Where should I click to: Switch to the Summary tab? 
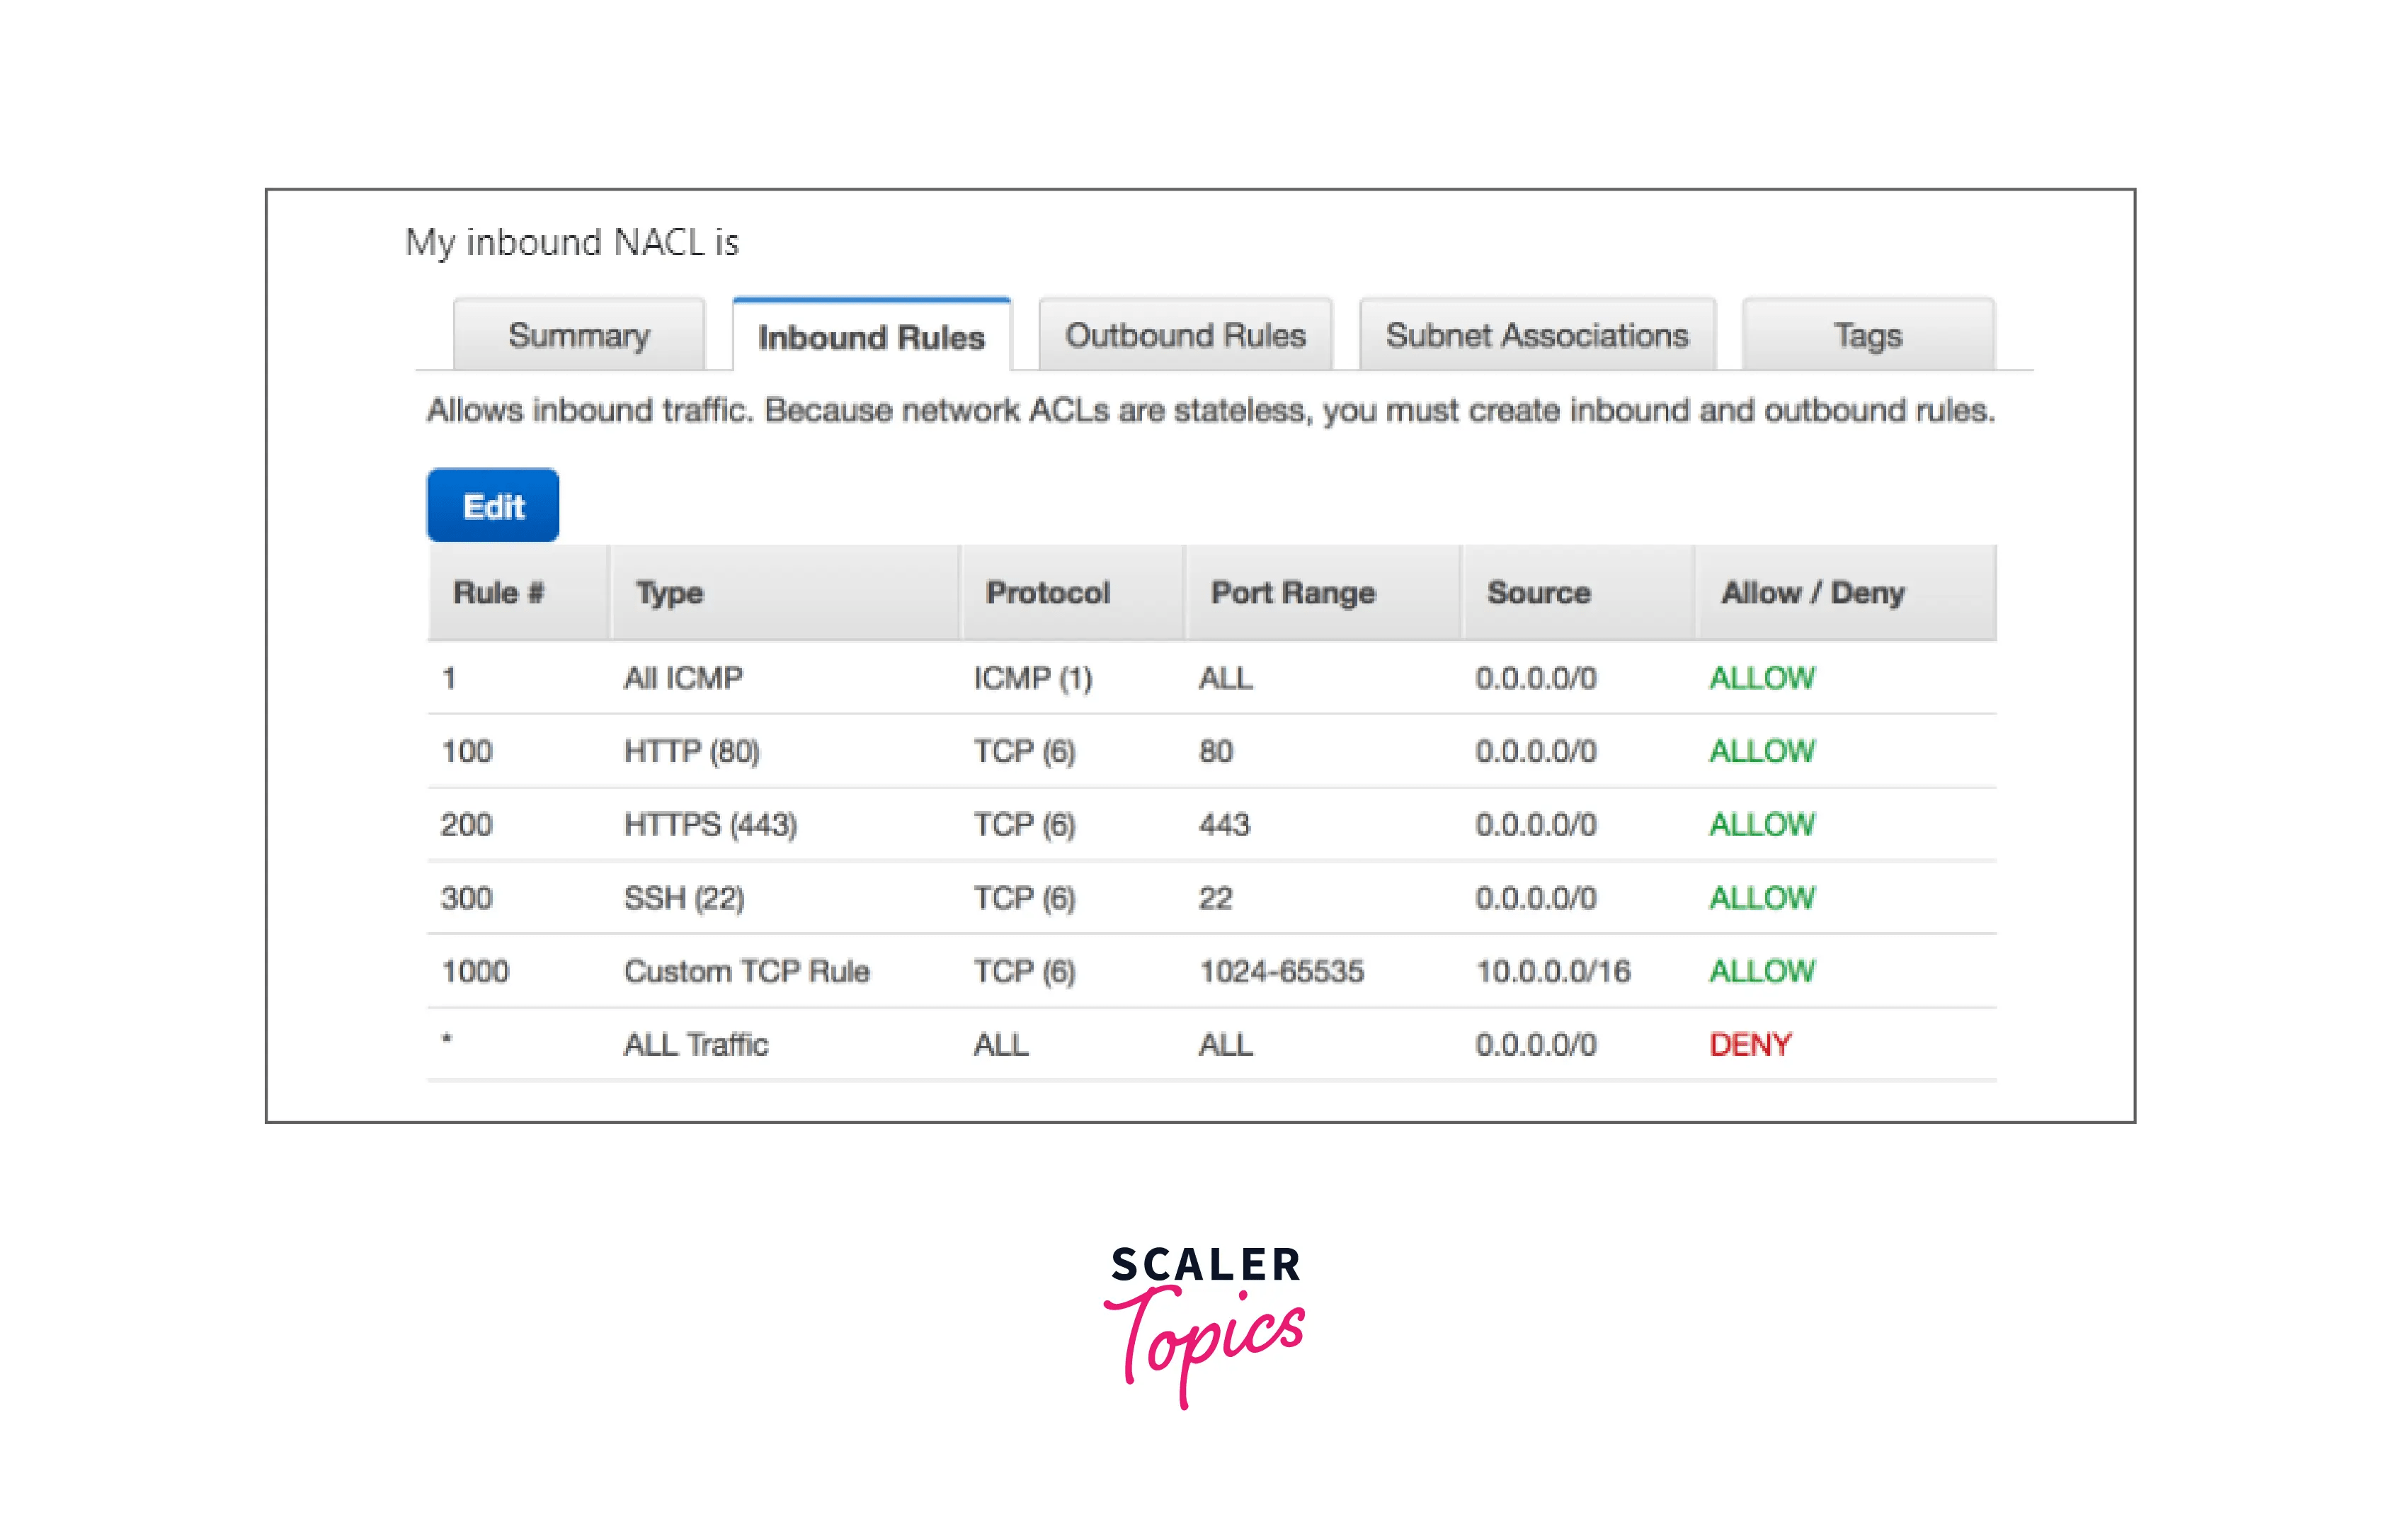(x=578, y=335)
